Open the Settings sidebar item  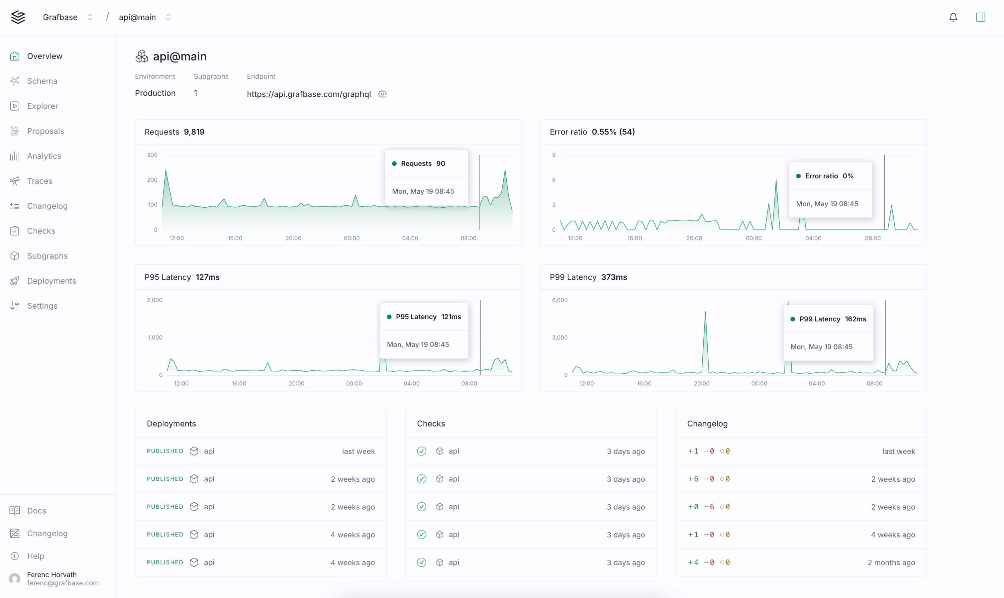(42, 306)
